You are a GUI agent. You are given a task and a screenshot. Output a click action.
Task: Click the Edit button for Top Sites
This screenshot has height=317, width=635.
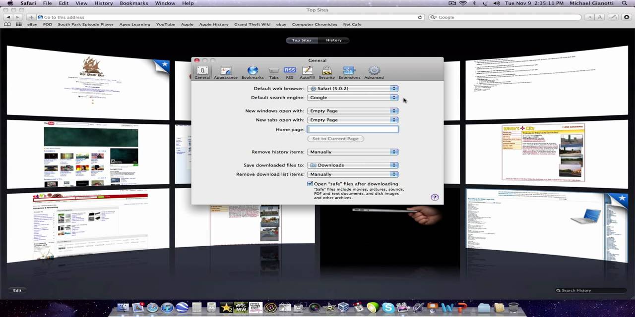click(17, 290)
